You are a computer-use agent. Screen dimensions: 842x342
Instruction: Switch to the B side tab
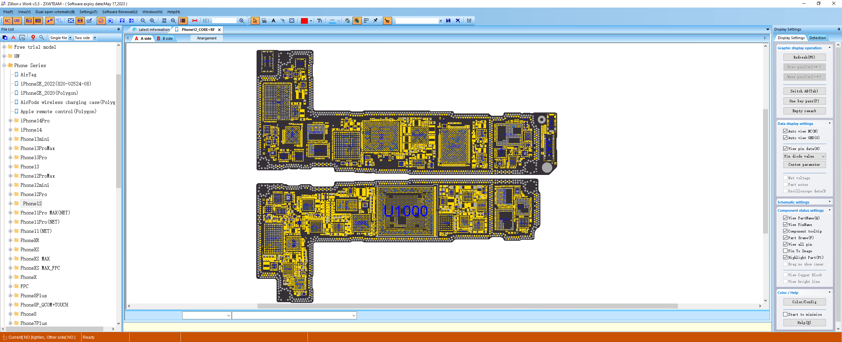(165, 38)
